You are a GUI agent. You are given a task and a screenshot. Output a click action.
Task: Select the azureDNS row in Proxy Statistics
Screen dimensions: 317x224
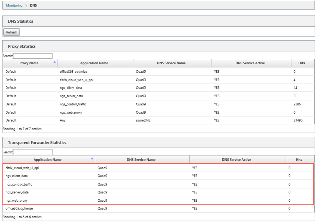coord(159,120)
